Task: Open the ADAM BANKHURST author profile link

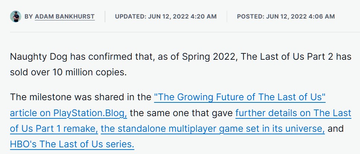Action: pyautogui.click(x=65, y=16)
